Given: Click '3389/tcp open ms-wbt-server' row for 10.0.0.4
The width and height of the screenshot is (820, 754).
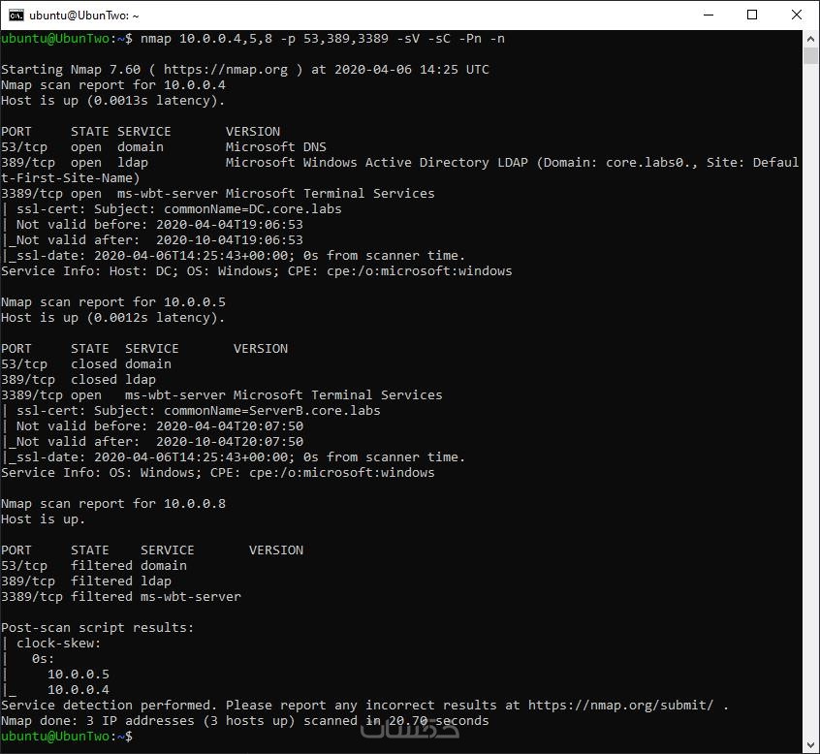Looking at the screenshot, I should tap(217, 194).
